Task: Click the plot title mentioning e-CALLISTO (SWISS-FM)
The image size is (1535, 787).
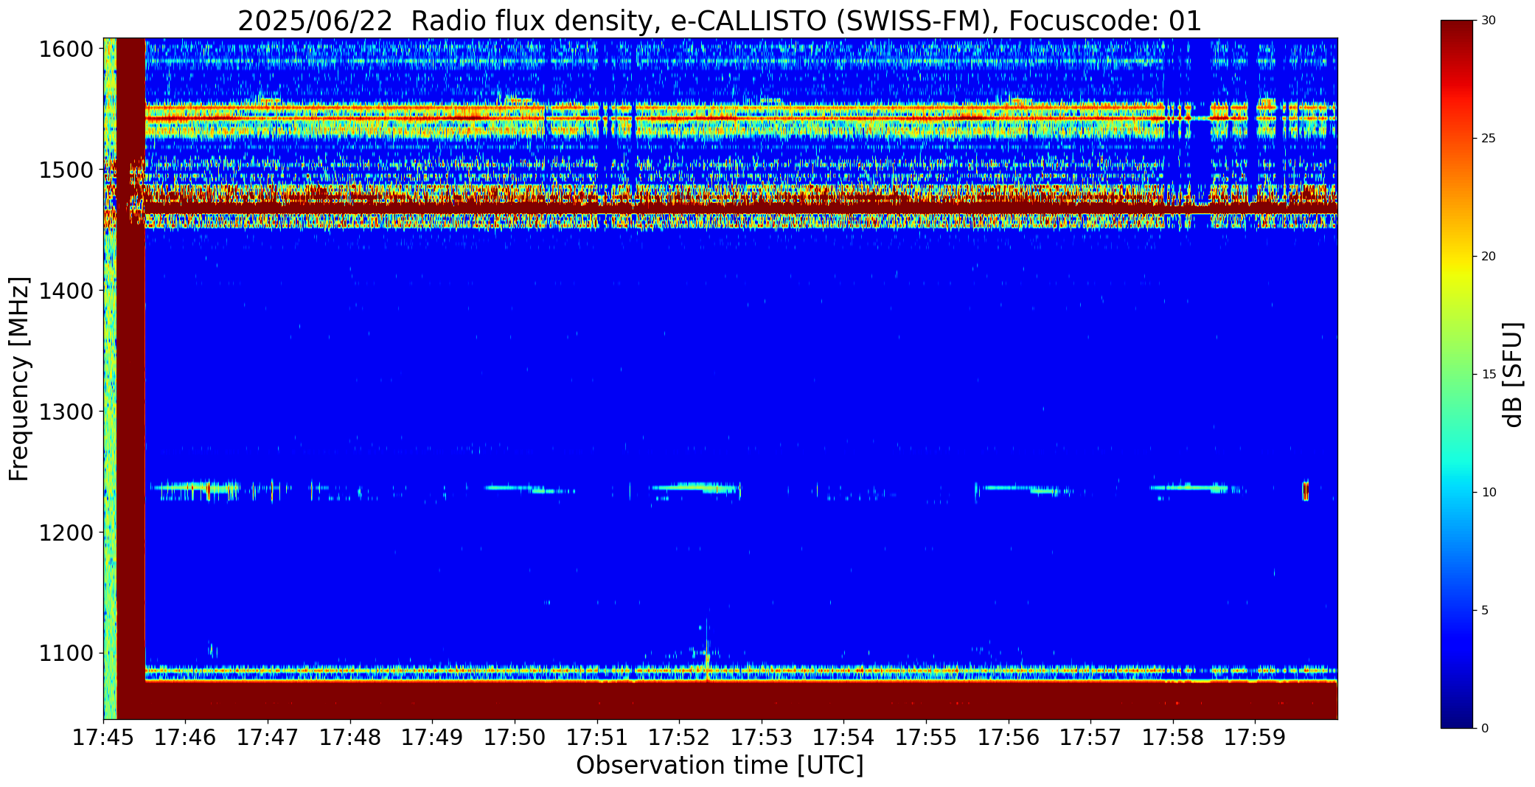Action: point(720,21)
